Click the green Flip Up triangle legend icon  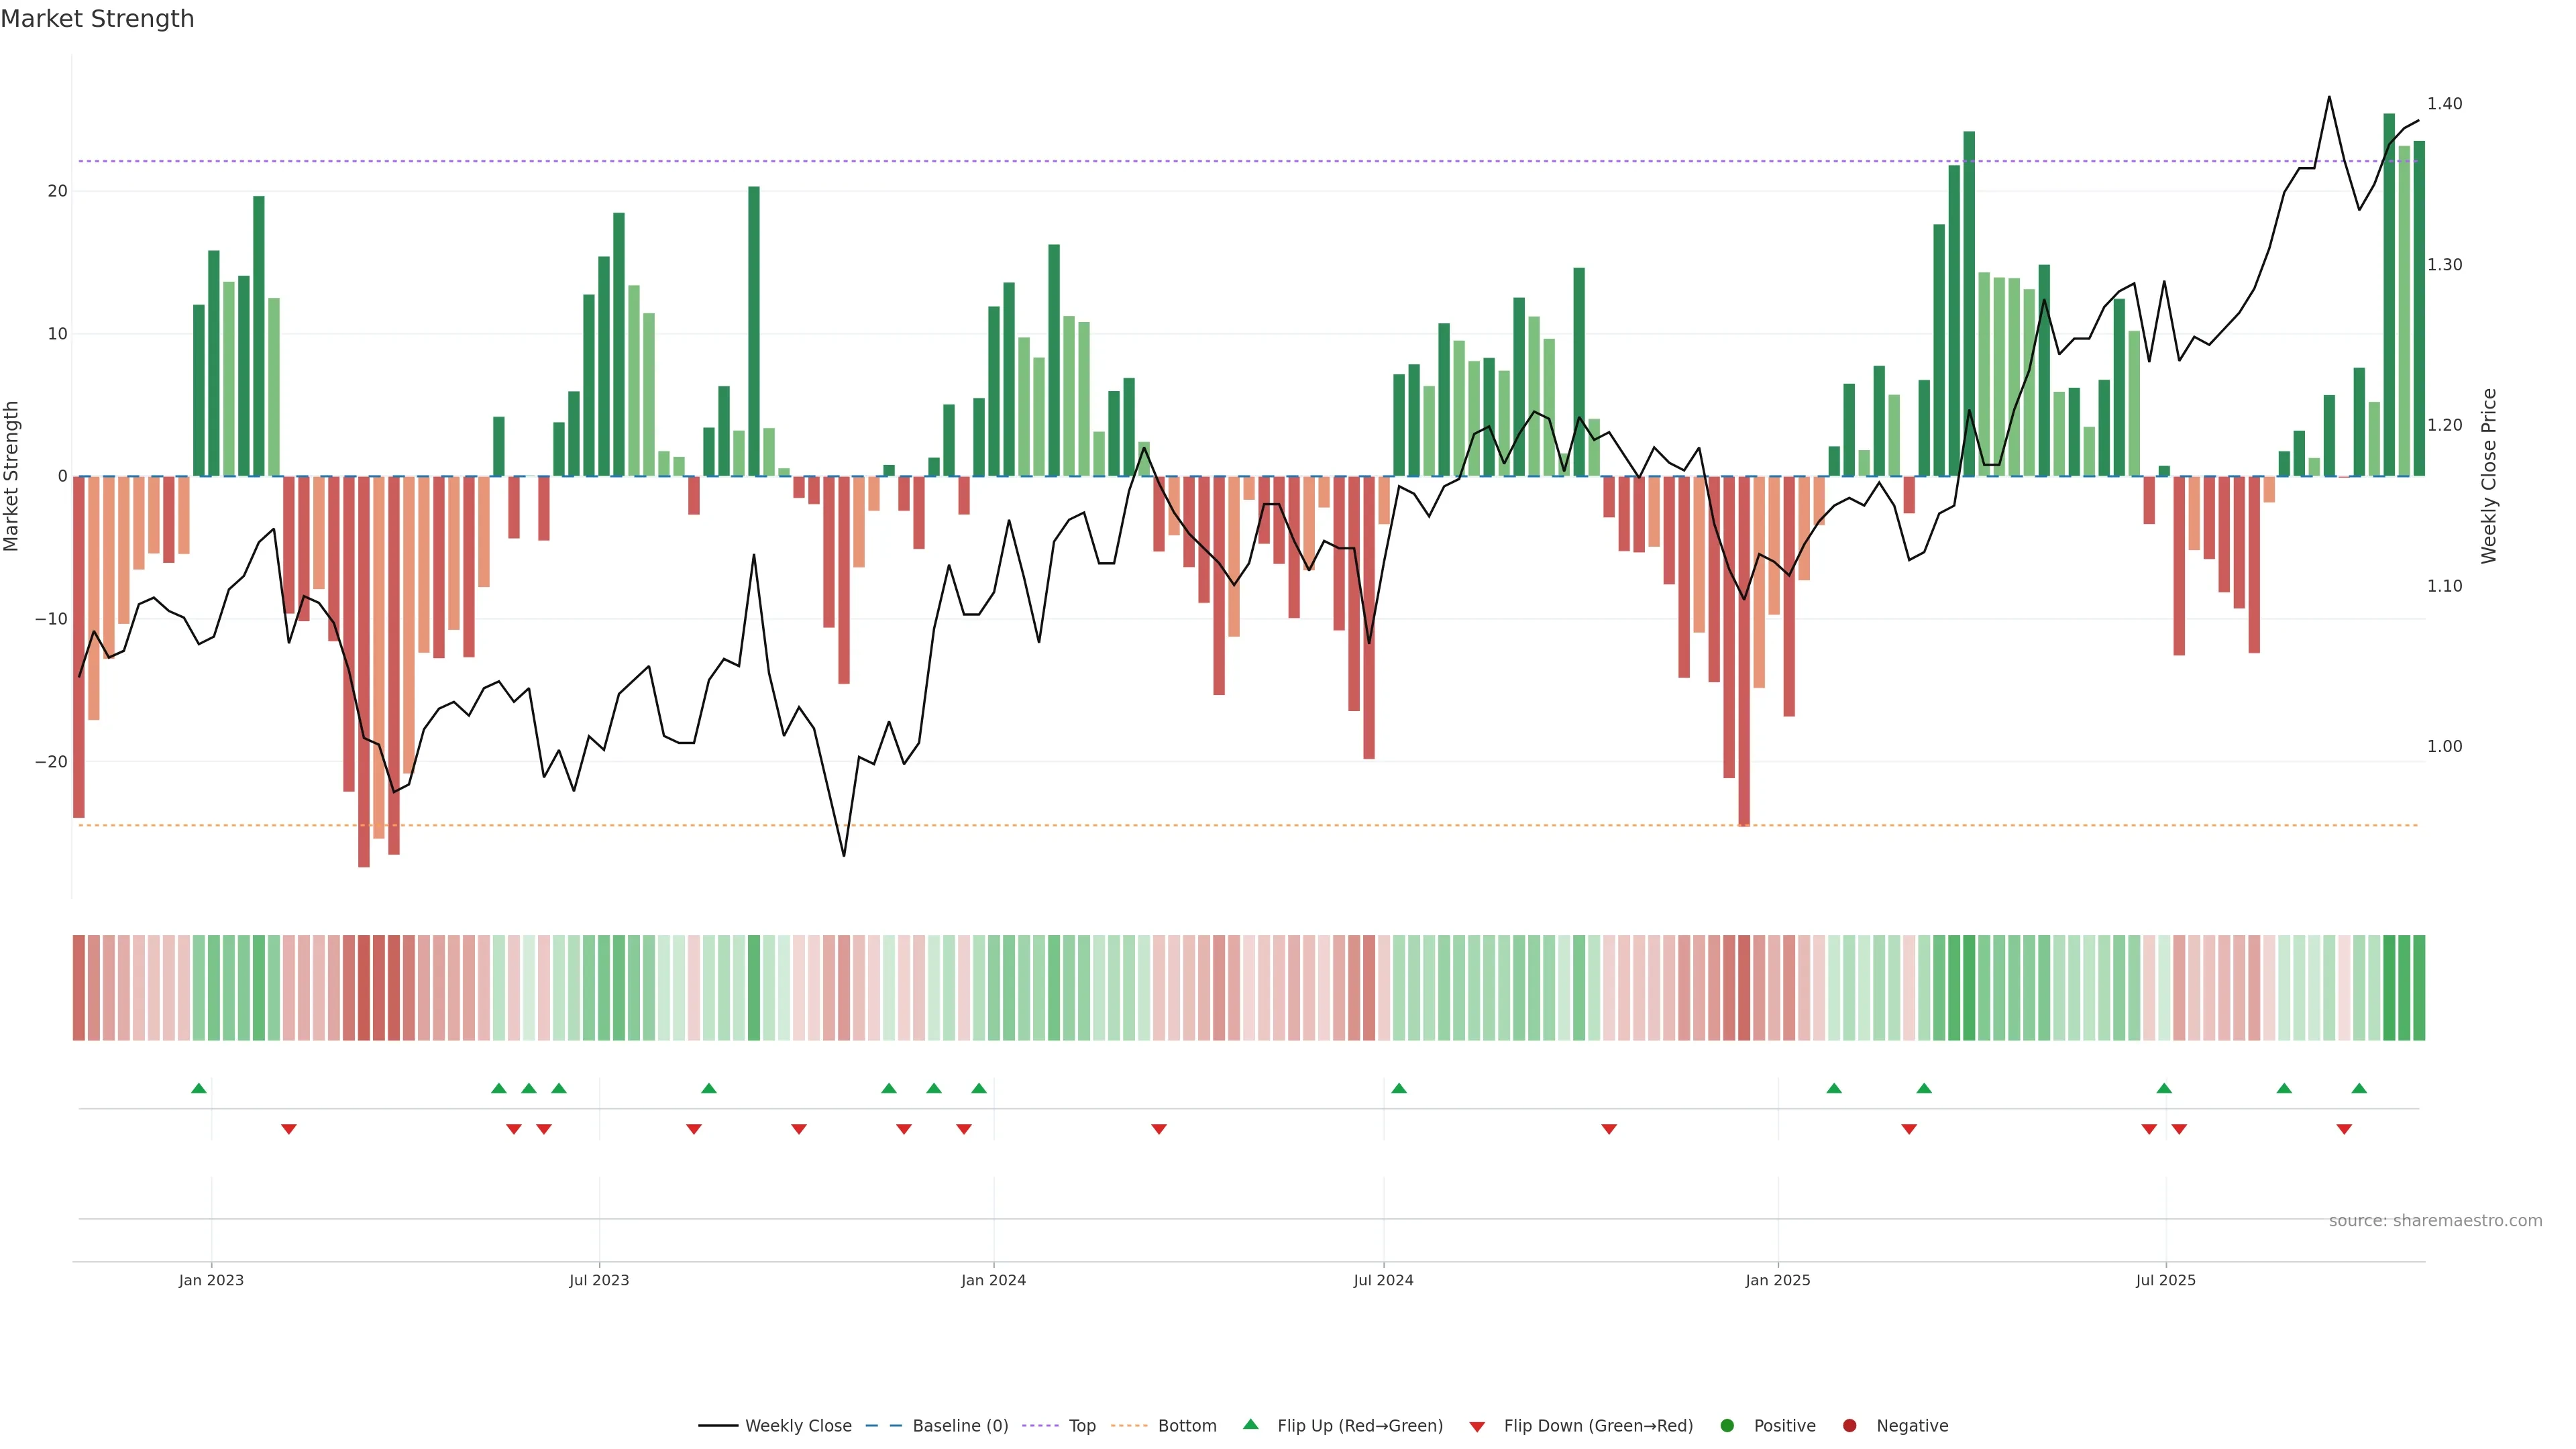1250,1424
